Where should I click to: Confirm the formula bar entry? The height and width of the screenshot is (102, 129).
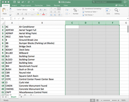(19, 18)
